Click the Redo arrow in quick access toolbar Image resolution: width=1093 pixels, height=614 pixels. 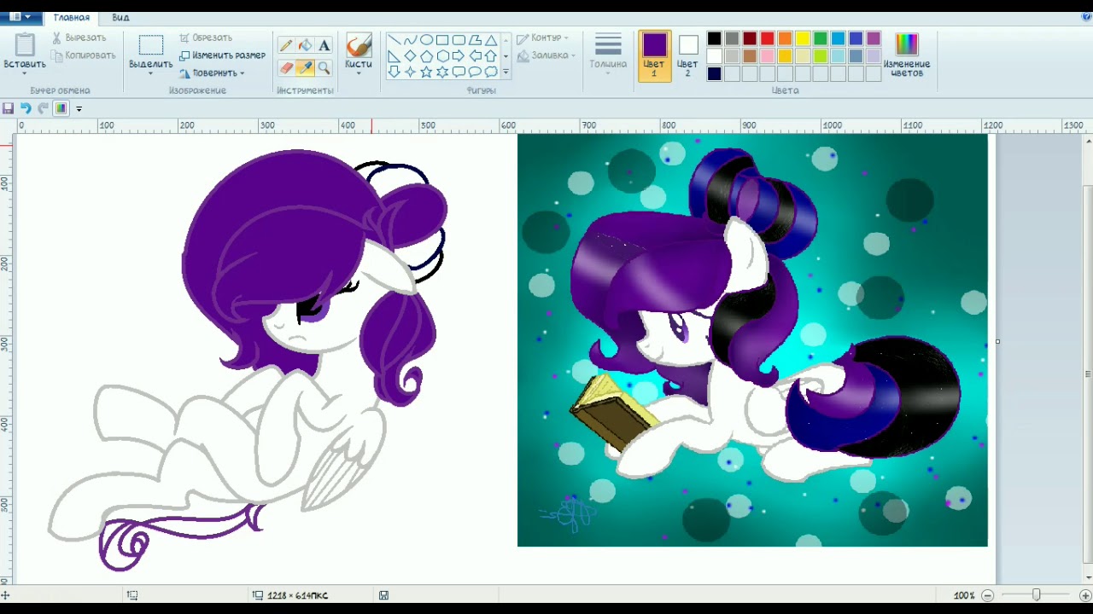43,108
